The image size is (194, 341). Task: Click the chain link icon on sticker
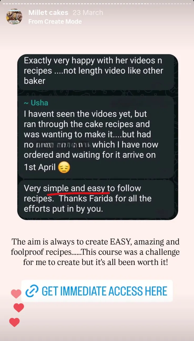click(32, 291)
